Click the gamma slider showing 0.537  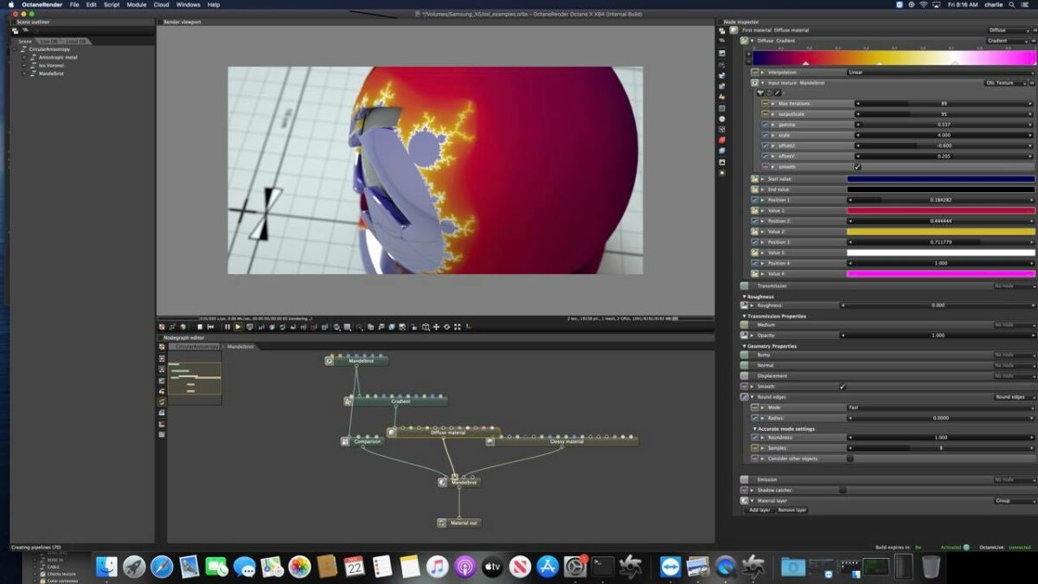[944, 125]
